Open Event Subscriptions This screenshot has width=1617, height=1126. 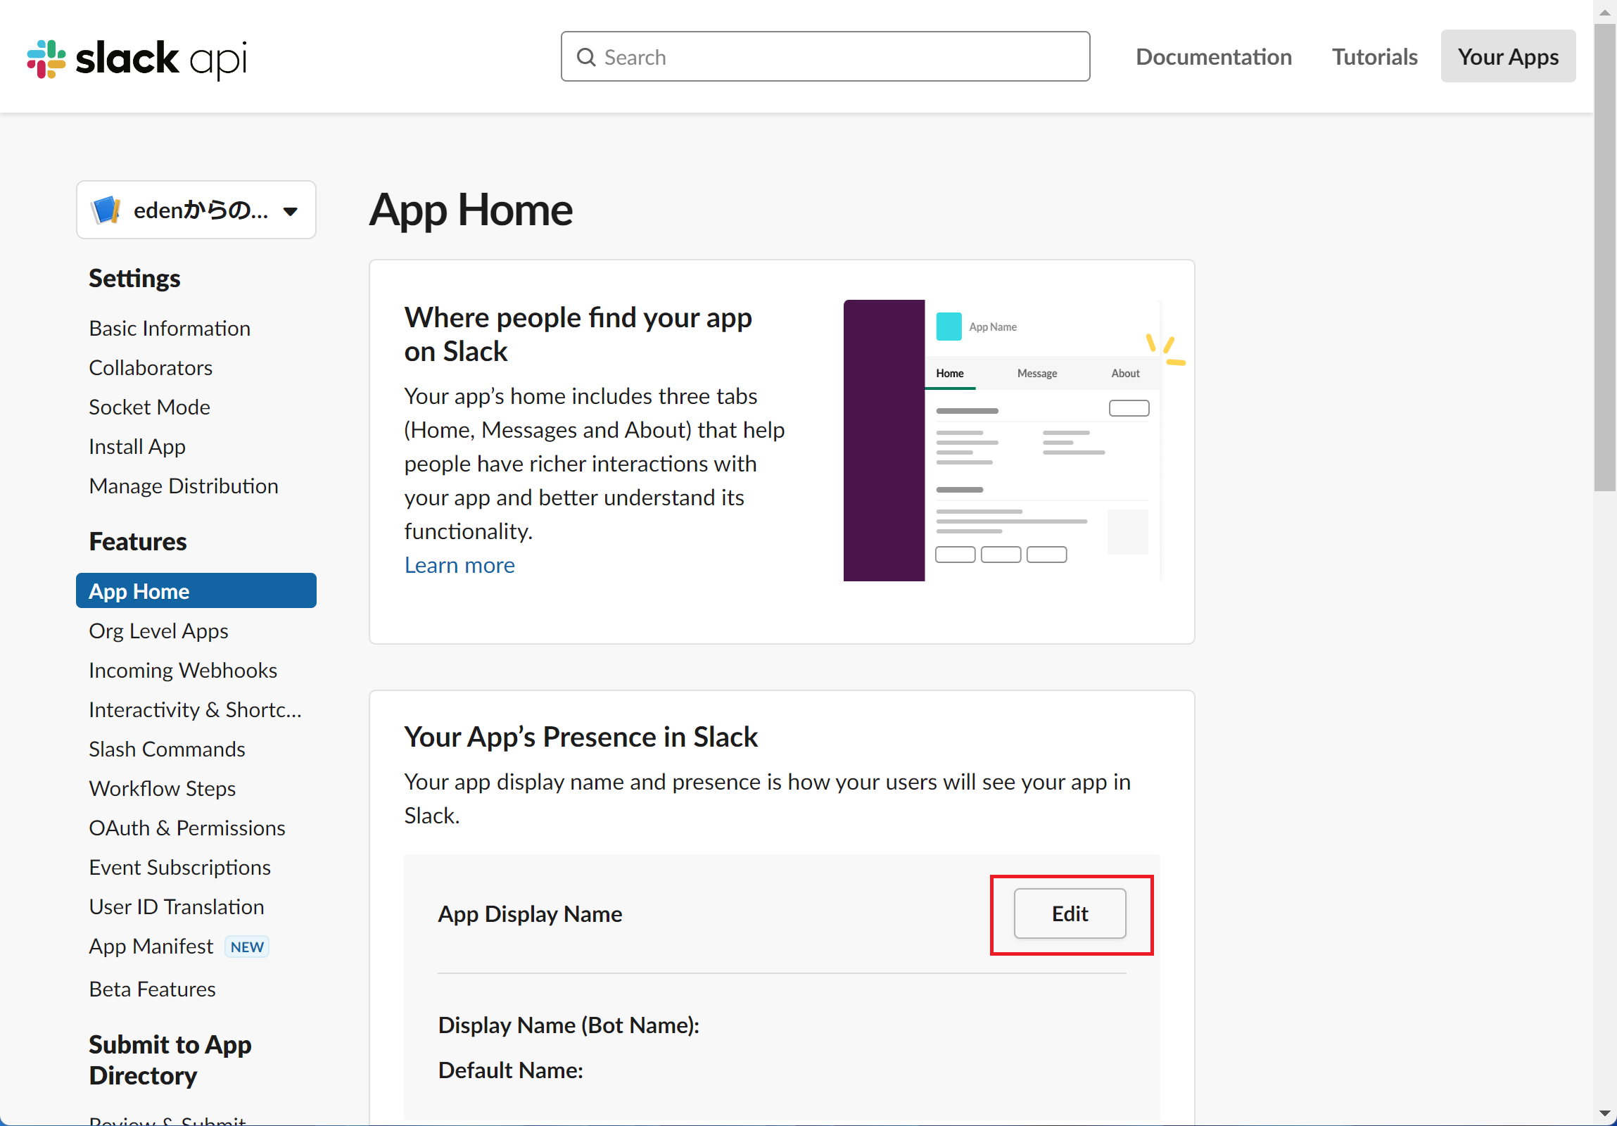coord(179,868)
